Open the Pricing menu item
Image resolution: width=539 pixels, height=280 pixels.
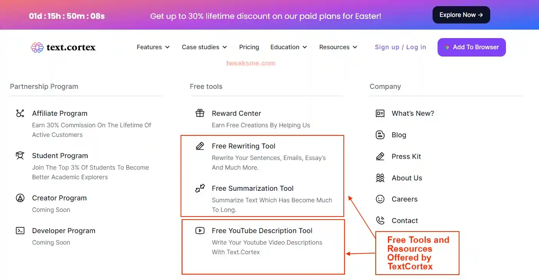(249, 47)
